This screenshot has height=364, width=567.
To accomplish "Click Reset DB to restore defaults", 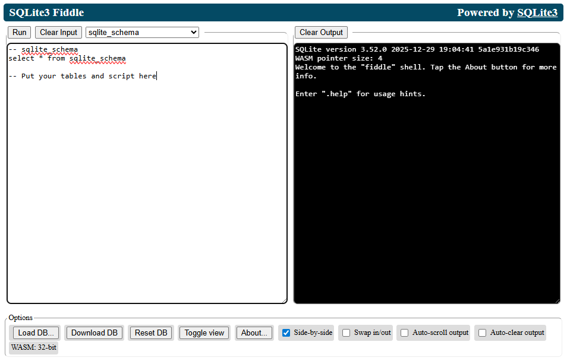I will coord(150,333).
